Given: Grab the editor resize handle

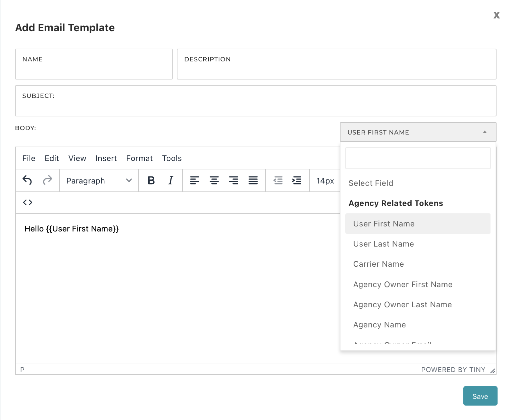Looking at the screenshot, I should pos(493,370).
